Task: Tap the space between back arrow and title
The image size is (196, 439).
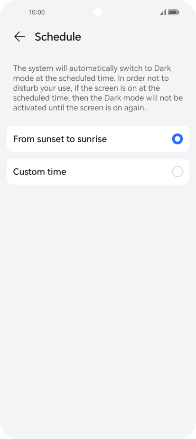Action: [x=30, y=37]
